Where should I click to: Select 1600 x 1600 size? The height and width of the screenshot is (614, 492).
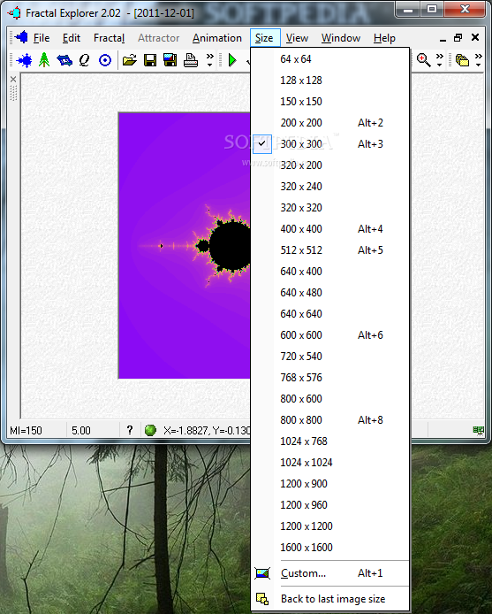(x=330, y=547)
